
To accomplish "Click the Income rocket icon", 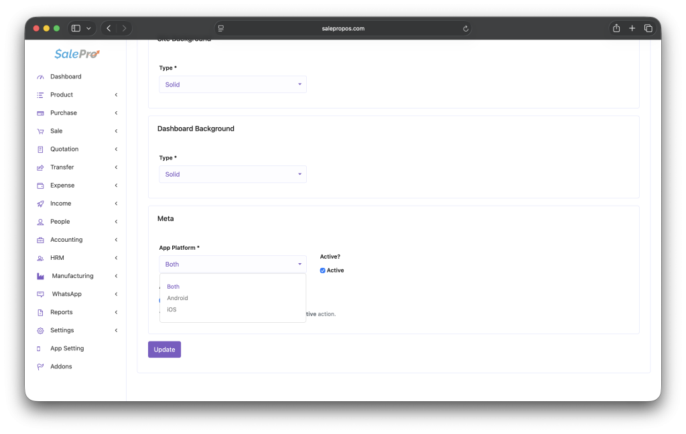I will (x=40, y=204).
